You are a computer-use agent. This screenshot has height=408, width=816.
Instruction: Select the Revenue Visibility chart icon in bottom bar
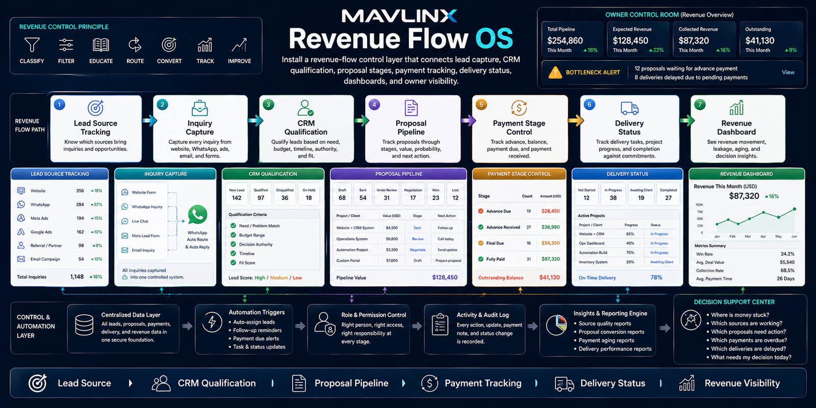click(687, 383)
